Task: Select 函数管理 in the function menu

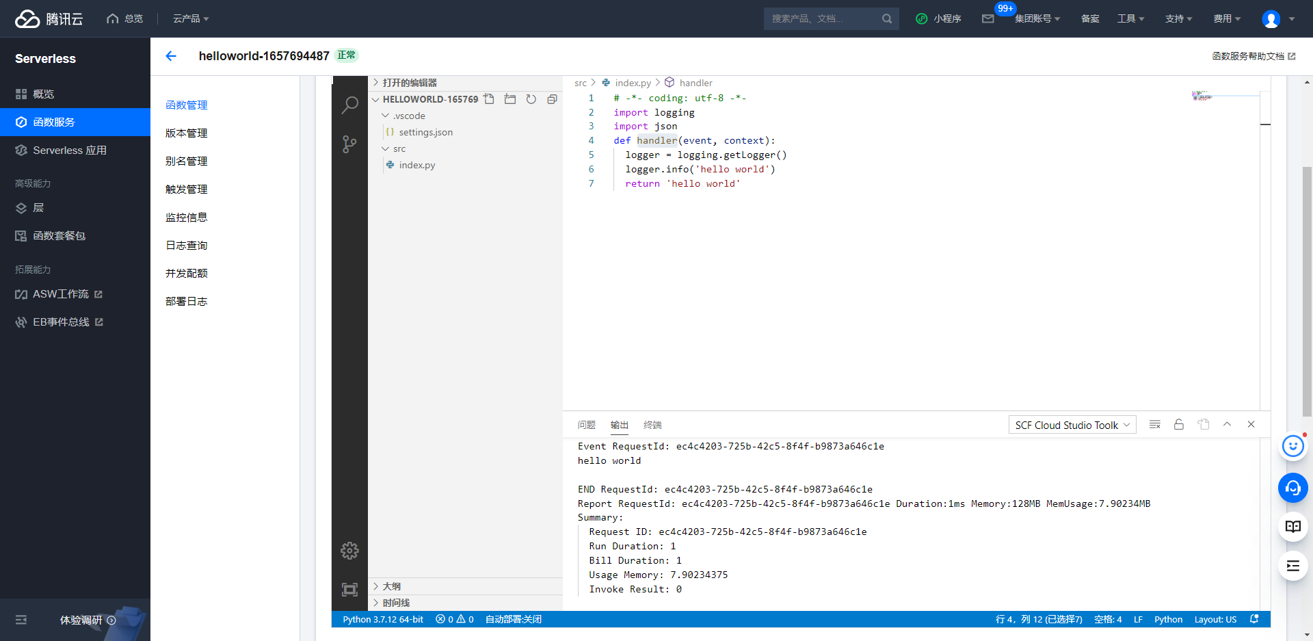Action: (187, 105)
